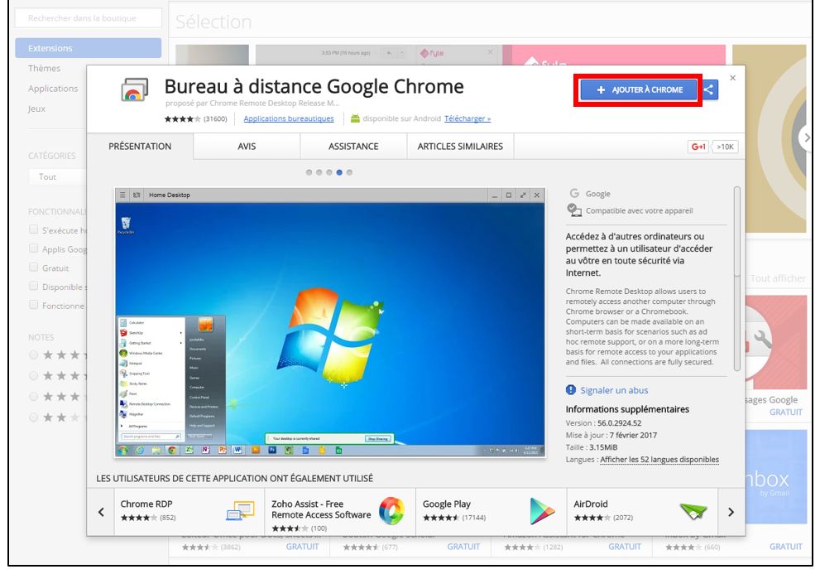Open the AirDroid related app title

[x=591, y=504]
